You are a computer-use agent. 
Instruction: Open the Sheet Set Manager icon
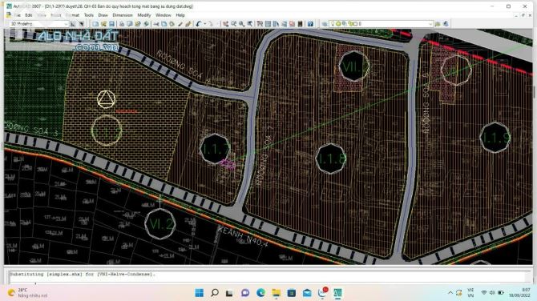point(285,23)
